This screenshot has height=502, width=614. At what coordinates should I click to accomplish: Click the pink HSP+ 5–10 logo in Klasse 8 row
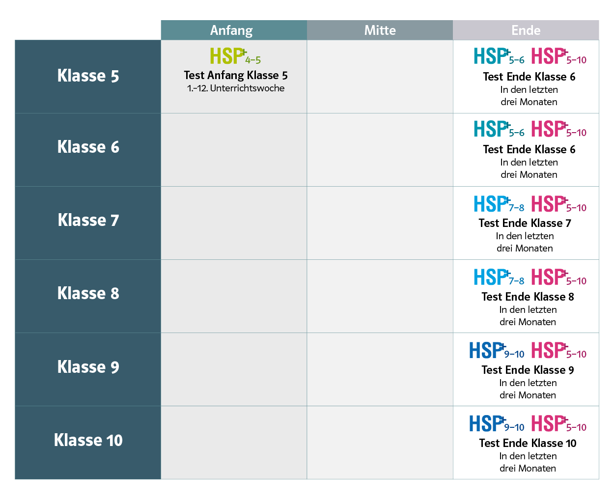(x=559, y=277)
